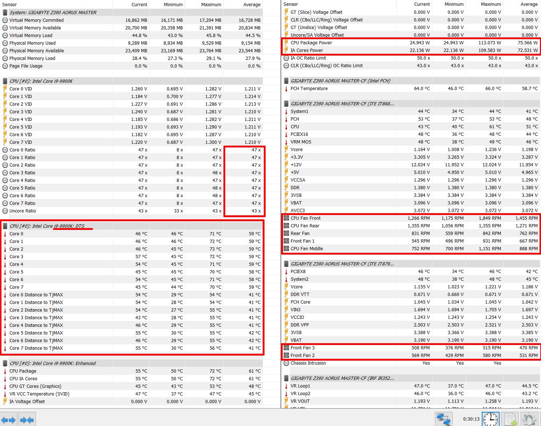Screen dimensions: 541x426
Task: Click the clock icon to reset min/max
Action: coord(490,419)
